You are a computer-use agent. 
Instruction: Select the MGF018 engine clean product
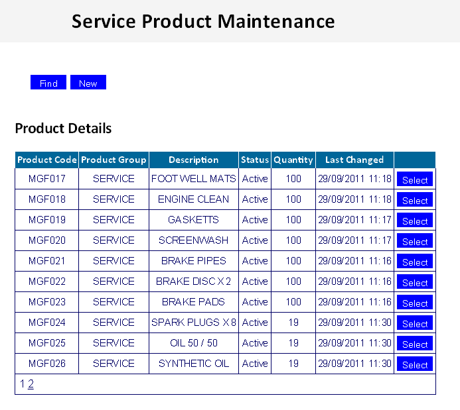[414, 199]
